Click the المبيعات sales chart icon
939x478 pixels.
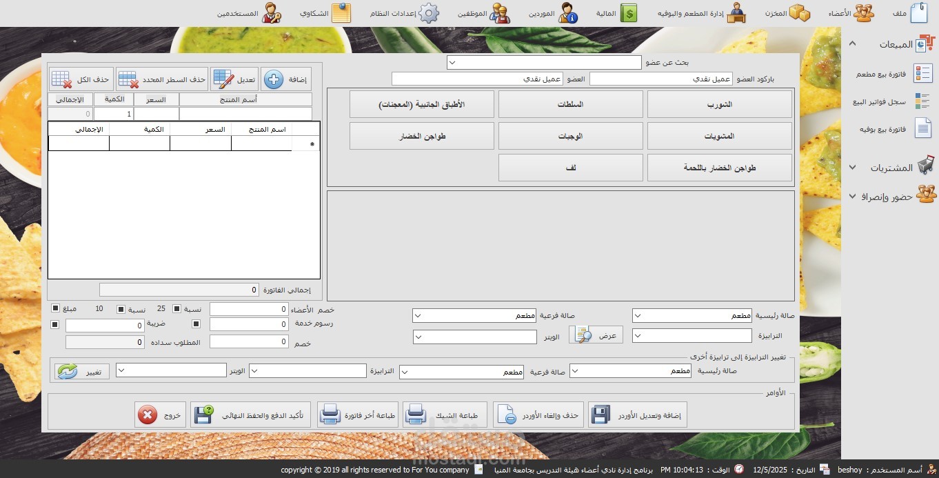click(925, 44)
